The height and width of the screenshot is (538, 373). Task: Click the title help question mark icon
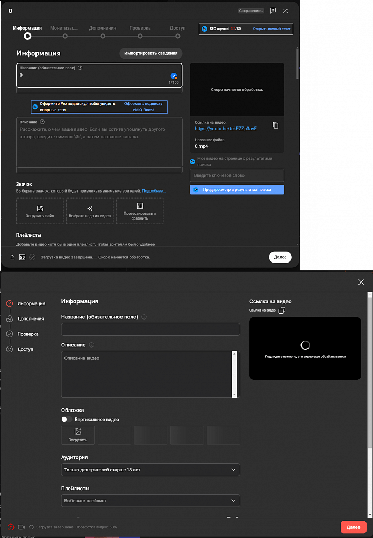(80, 68)
